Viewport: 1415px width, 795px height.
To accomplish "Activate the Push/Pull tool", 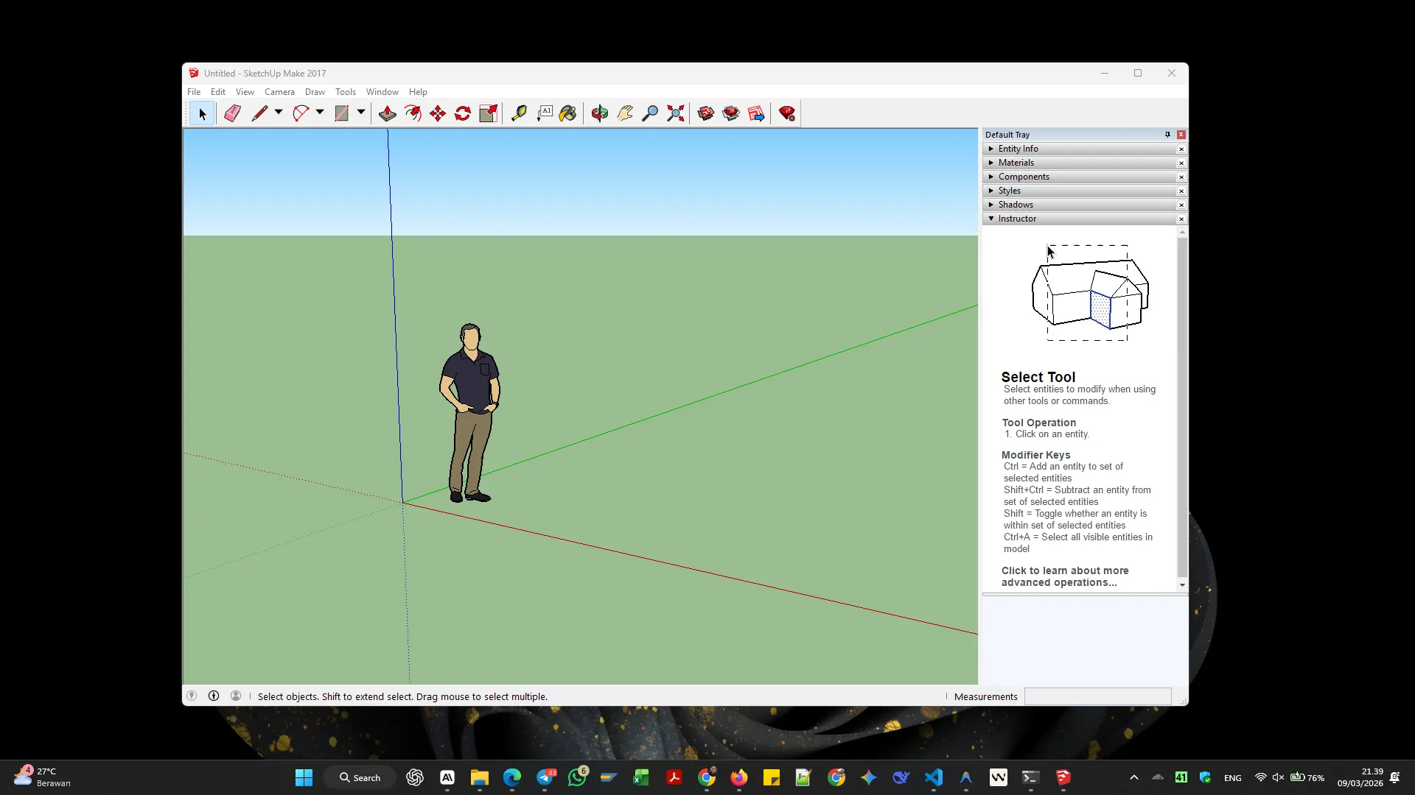I will pyautogui.click(x=386, y=113).
